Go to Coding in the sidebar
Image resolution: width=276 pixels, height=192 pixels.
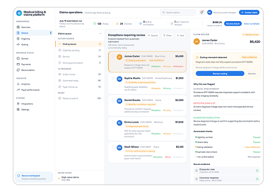[x=34, y=44]
